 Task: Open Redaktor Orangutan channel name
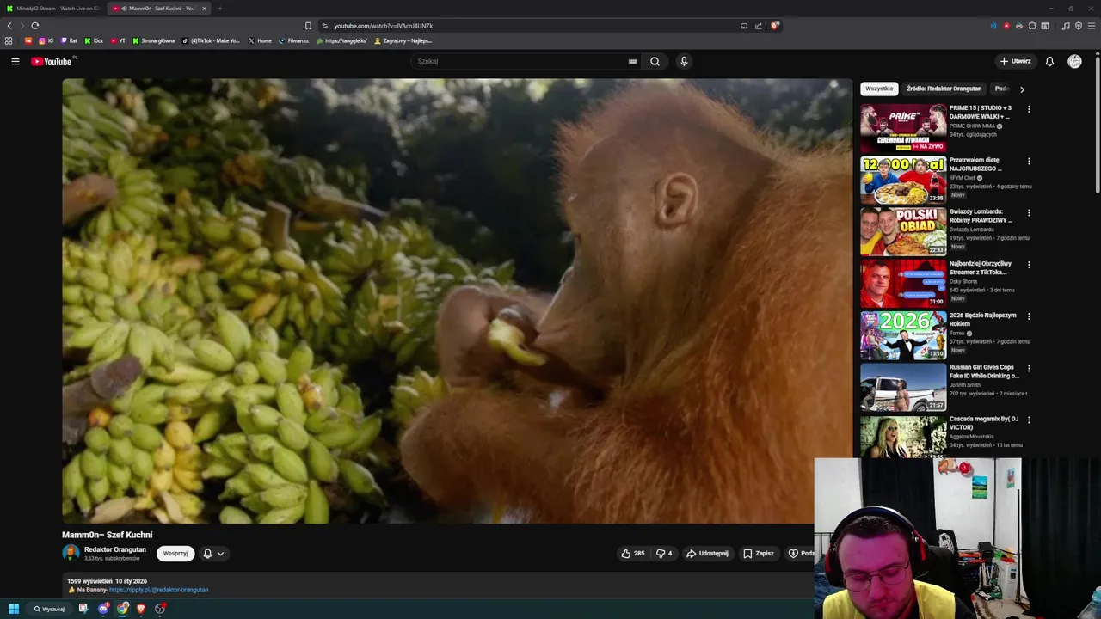point(115,549)
